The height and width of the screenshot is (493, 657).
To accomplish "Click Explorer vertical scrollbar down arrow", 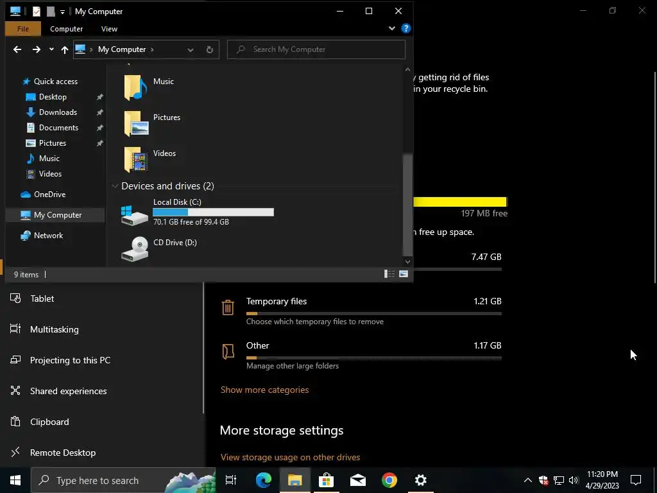I will click(x=407, y=262).
